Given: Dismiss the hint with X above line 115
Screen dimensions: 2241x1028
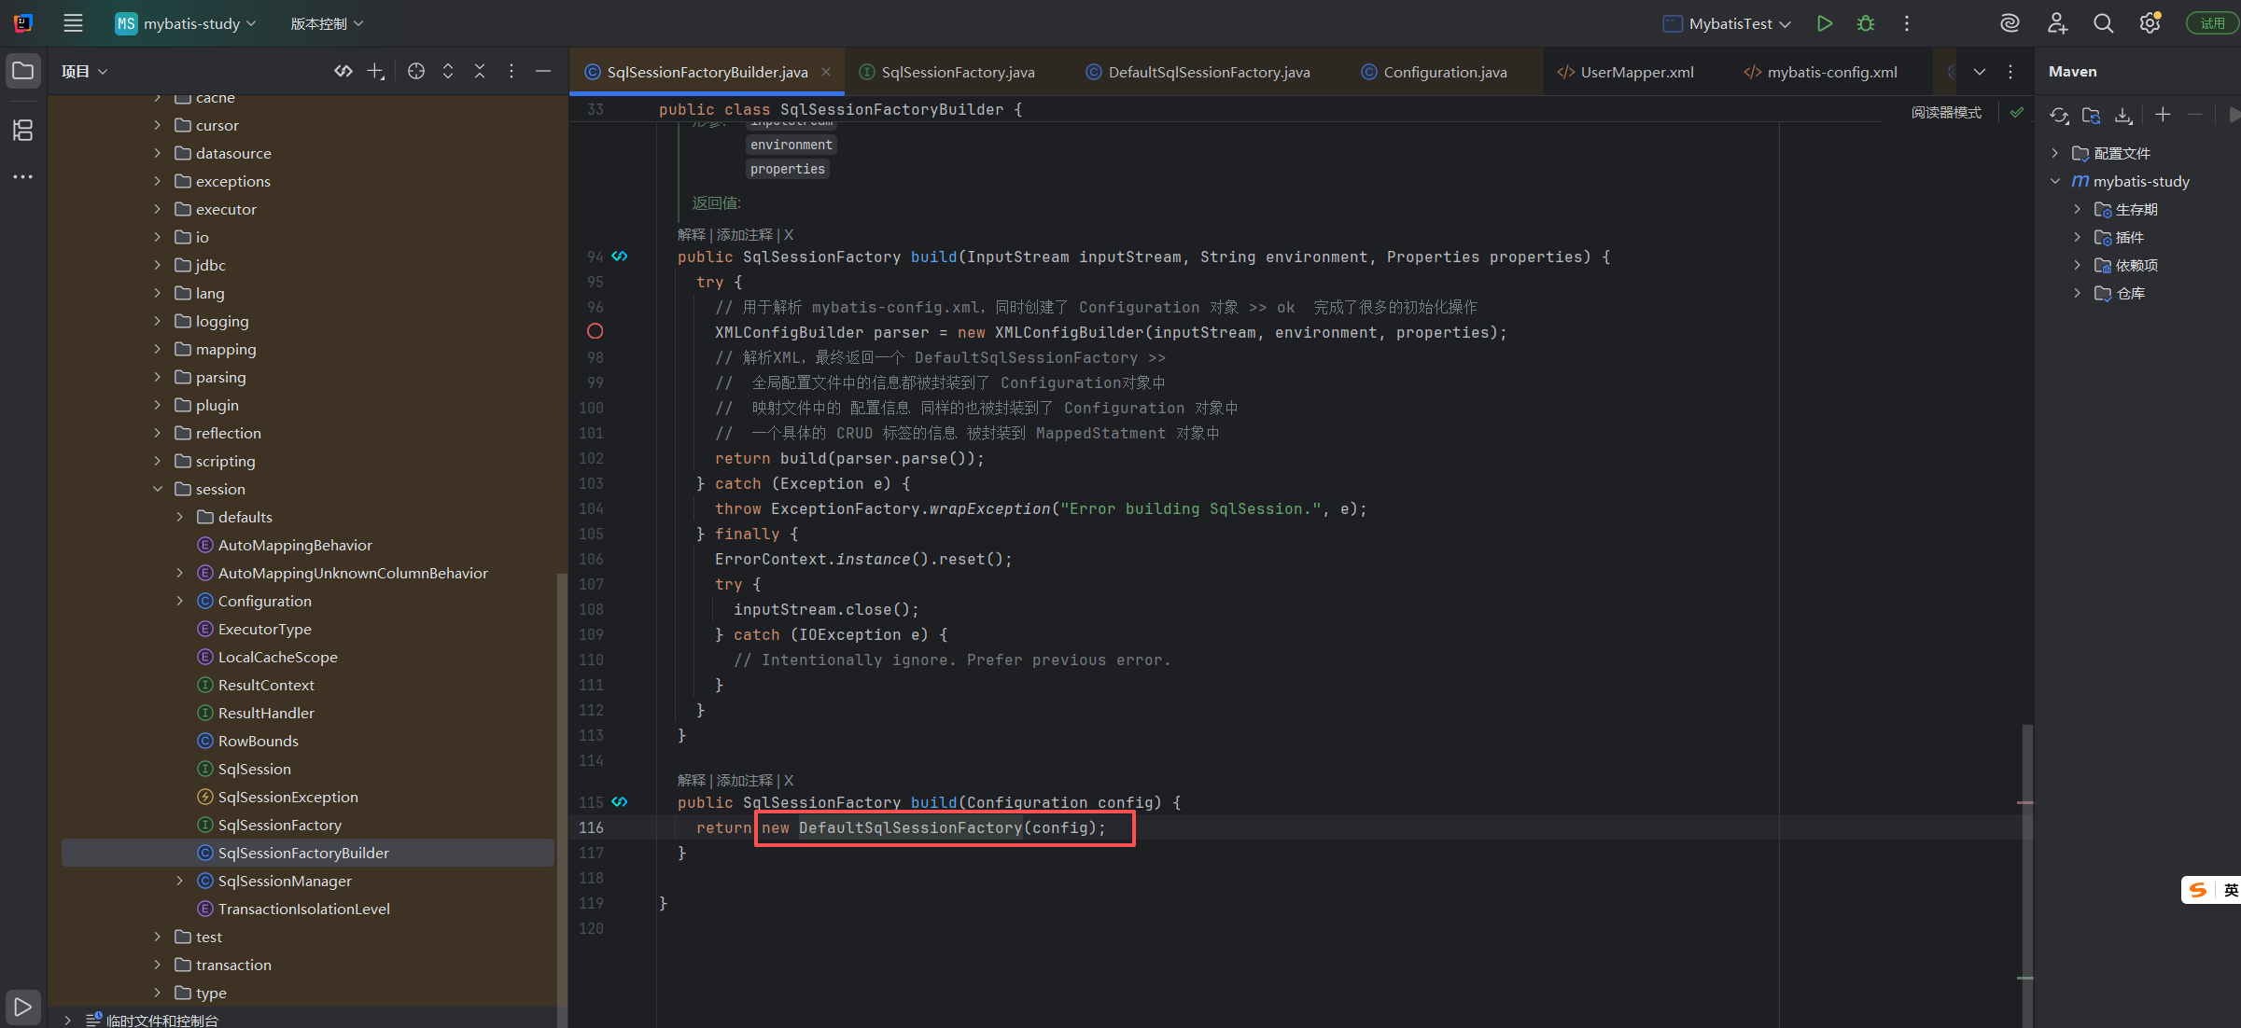Looking at the screenshot, I should [x=789, y=780].
